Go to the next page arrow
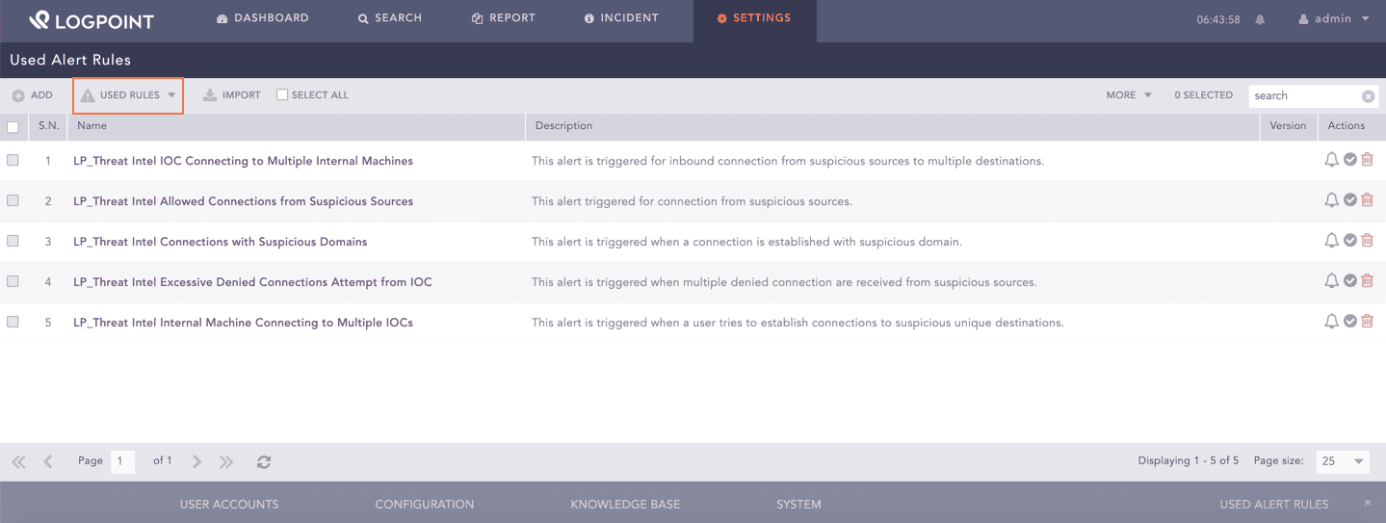 pyautogui.click(x=197, y=462)
